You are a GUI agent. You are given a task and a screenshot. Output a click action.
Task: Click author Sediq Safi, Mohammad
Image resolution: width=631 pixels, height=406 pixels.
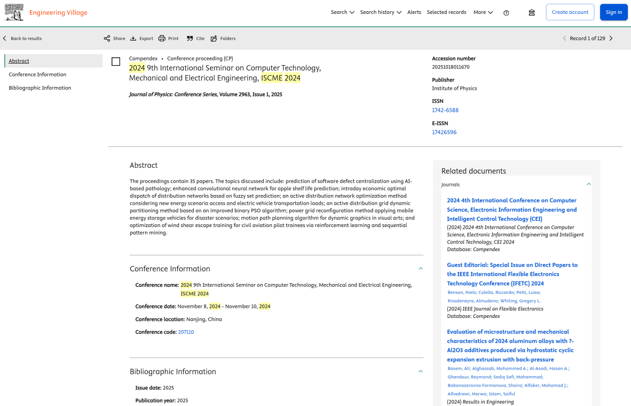point(517,377)
